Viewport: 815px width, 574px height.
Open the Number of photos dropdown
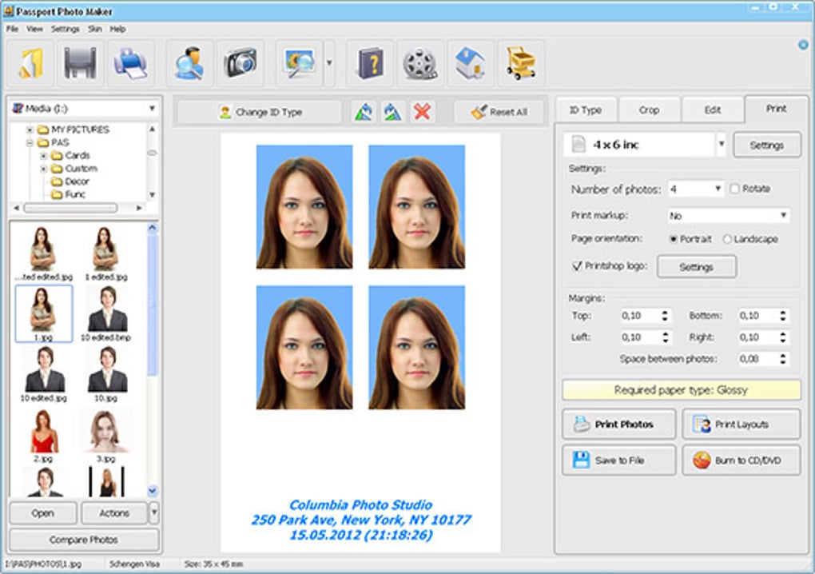pyautogui.click(x=718, y=187)
